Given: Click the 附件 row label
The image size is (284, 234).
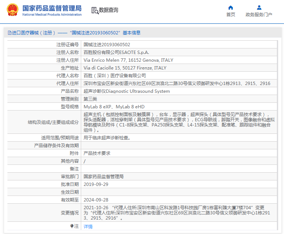Looking at the screenshot, I should (74, 153).
